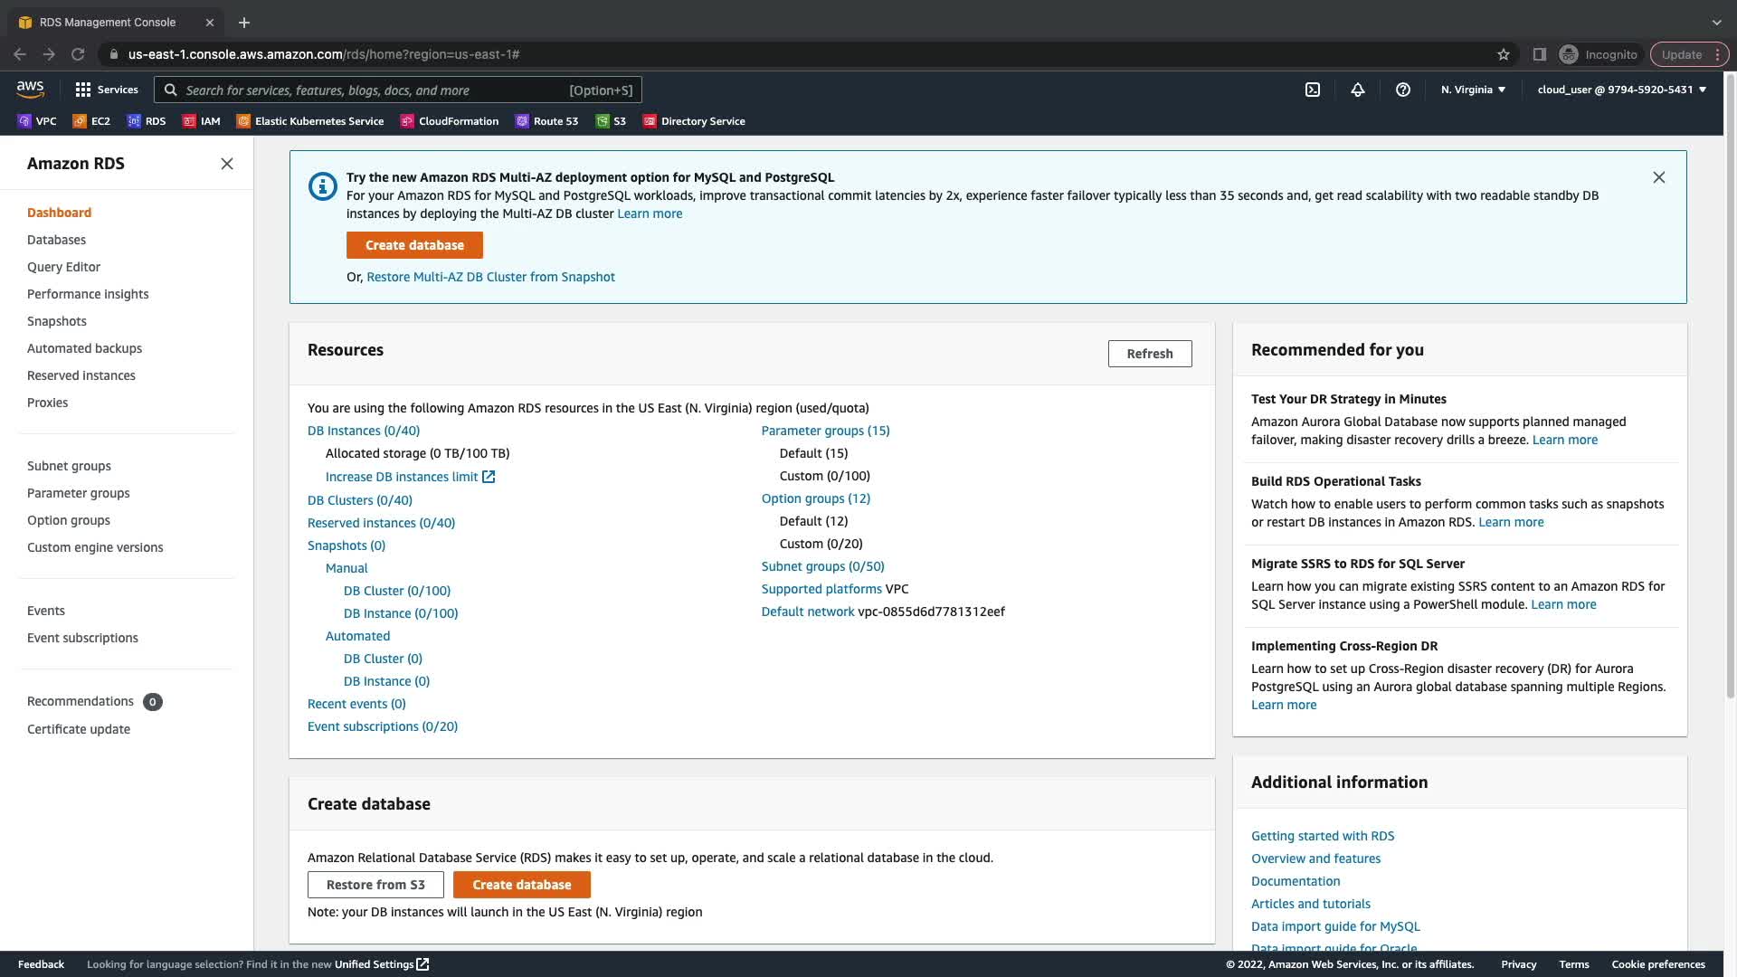1737x977 pixels.
Task: Click the Restore from S3 button
Action: (375, 885)
